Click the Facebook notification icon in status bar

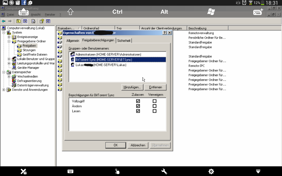pos(24,2)
